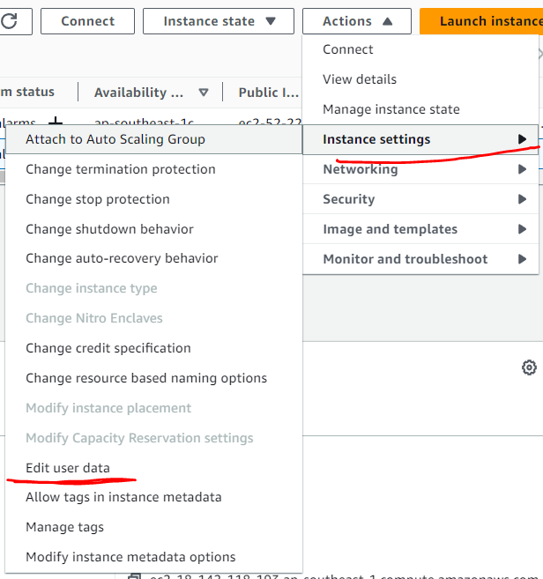Click the orange Launch instances button
The height and width of the screenshot is (579, 543).
pos(481,21)
